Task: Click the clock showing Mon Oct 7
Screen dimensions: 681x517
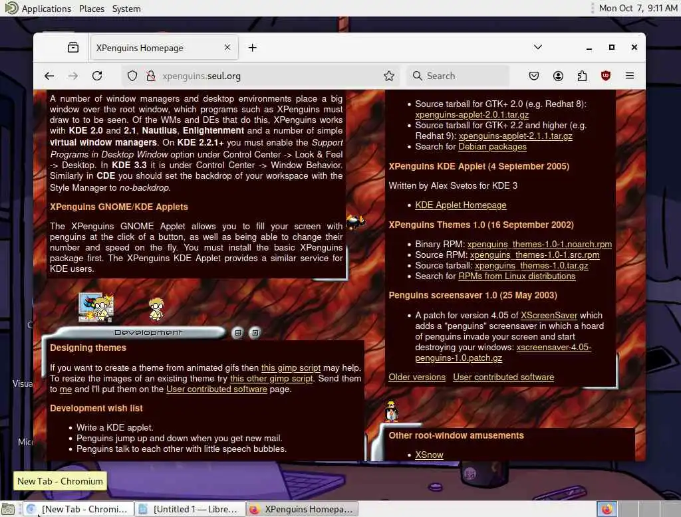Action: point(638,8)
